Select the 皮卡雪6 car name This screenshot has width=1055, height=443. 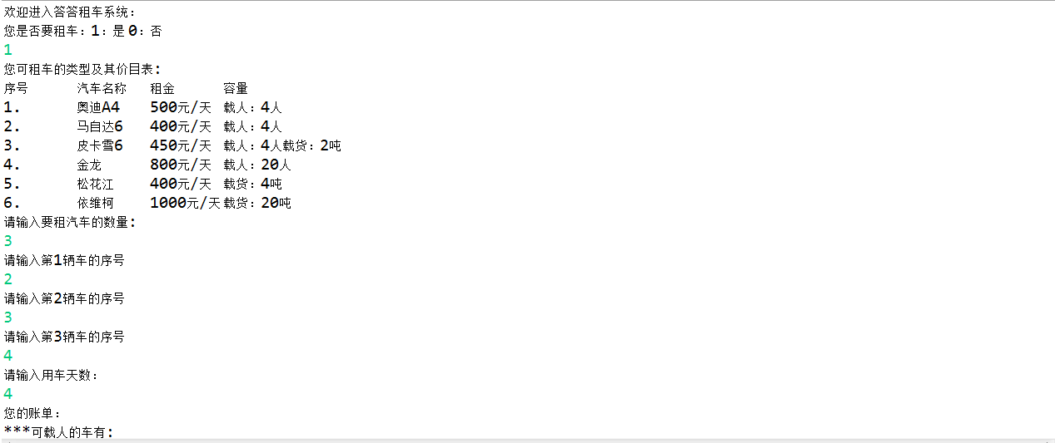coord(100,145)
